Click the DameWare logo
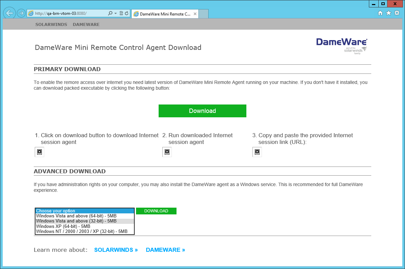Screen dimensions: 405x269 pyautogui.click(x=342, y=46)
